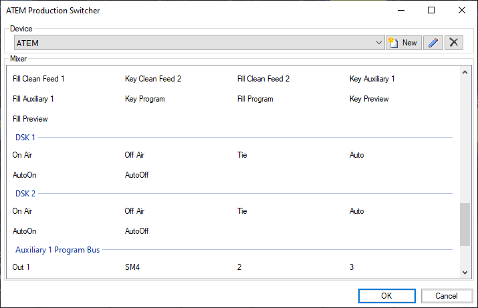Click scrollbar down arrow in Mixer
The image size is (478, 308).
[x=465, y=273]
